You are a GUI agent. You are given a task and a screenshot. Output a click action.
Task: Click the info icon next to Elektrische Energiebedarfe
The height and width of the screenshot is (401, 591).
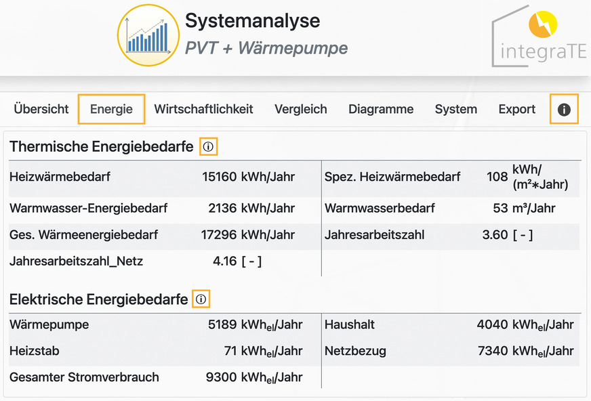(202, 298)
